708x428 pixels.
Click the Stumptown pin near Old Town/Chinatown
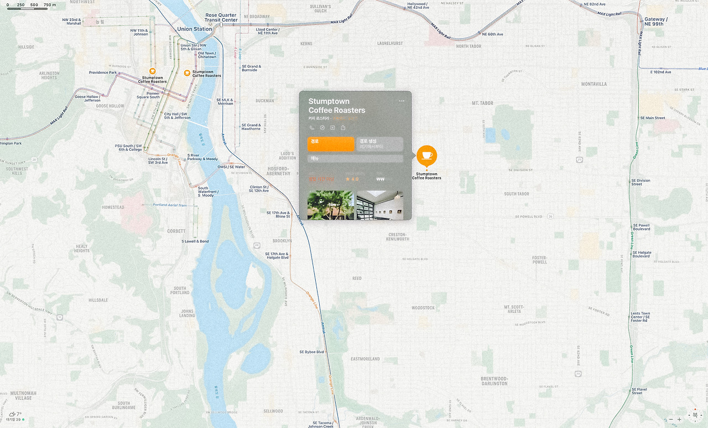187,73
